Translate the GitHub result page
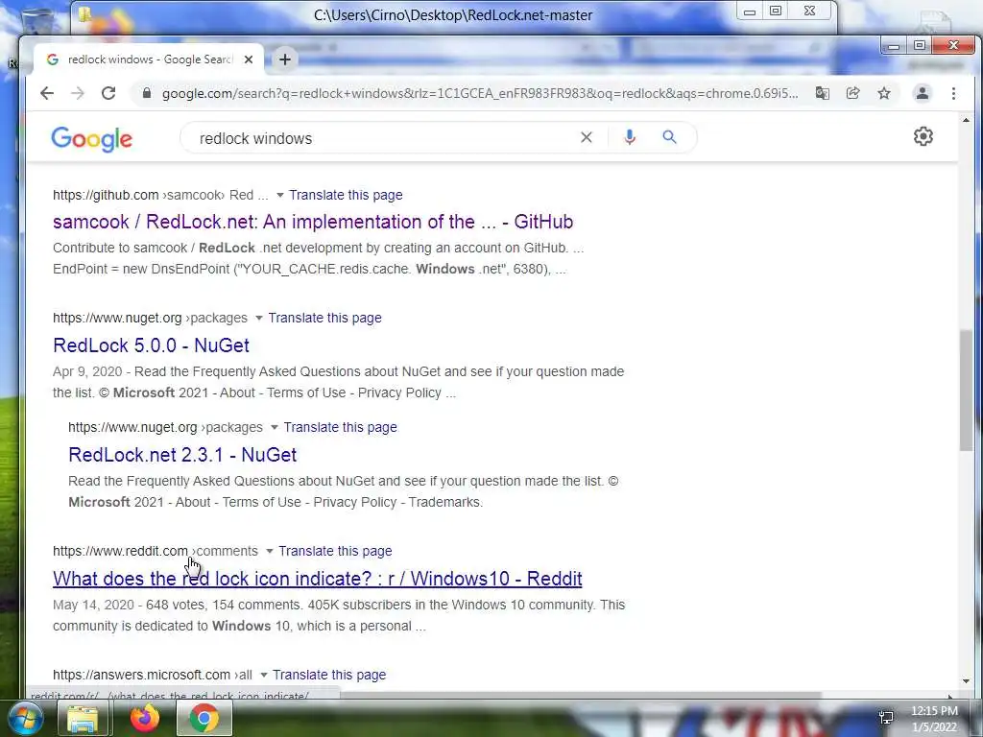 click(x=346, y=195)
